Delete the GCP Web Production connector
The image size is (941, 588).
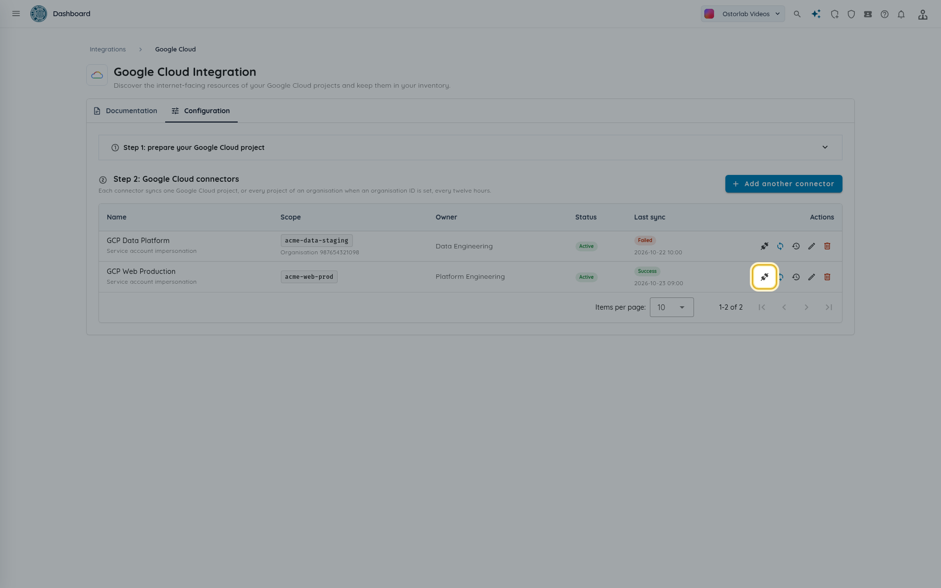(x=827, y=277)
